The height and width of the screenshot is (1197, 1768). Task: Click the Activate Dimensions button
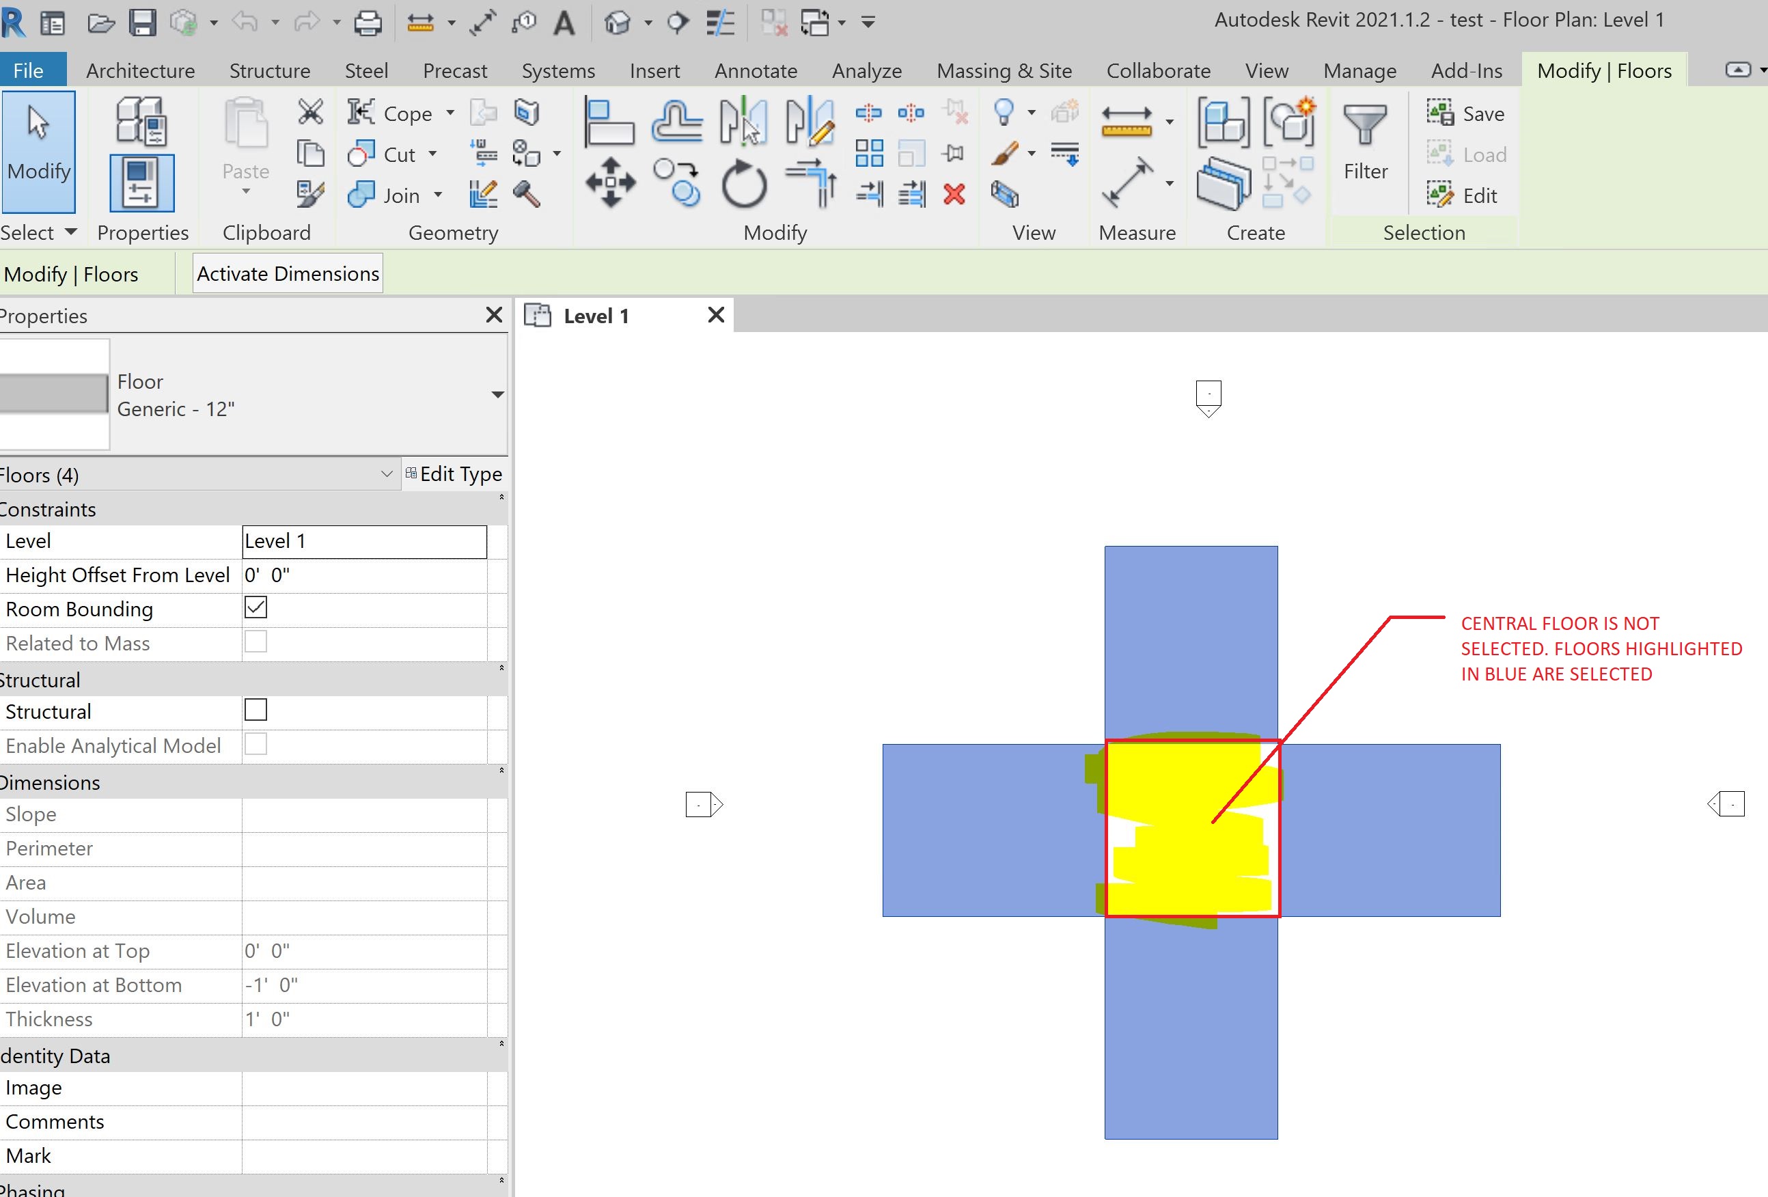pos(287,273)
